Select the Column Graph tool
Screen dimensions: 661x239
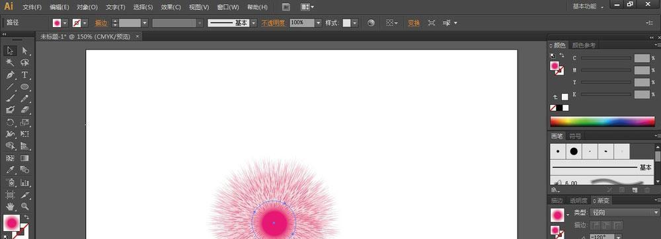tap(25, 183)
